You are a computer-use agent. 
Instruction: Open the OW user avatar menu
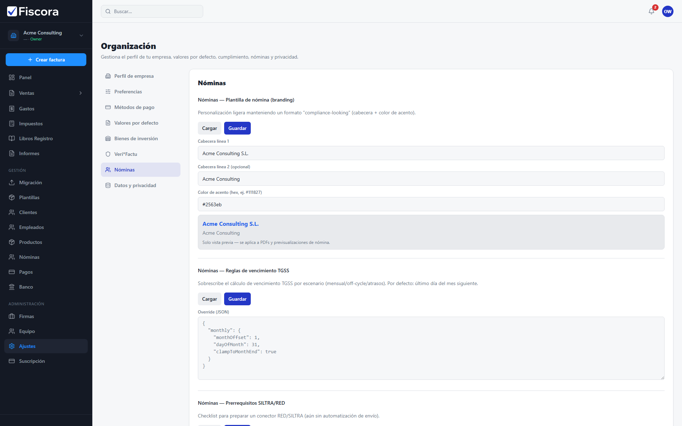668,11
